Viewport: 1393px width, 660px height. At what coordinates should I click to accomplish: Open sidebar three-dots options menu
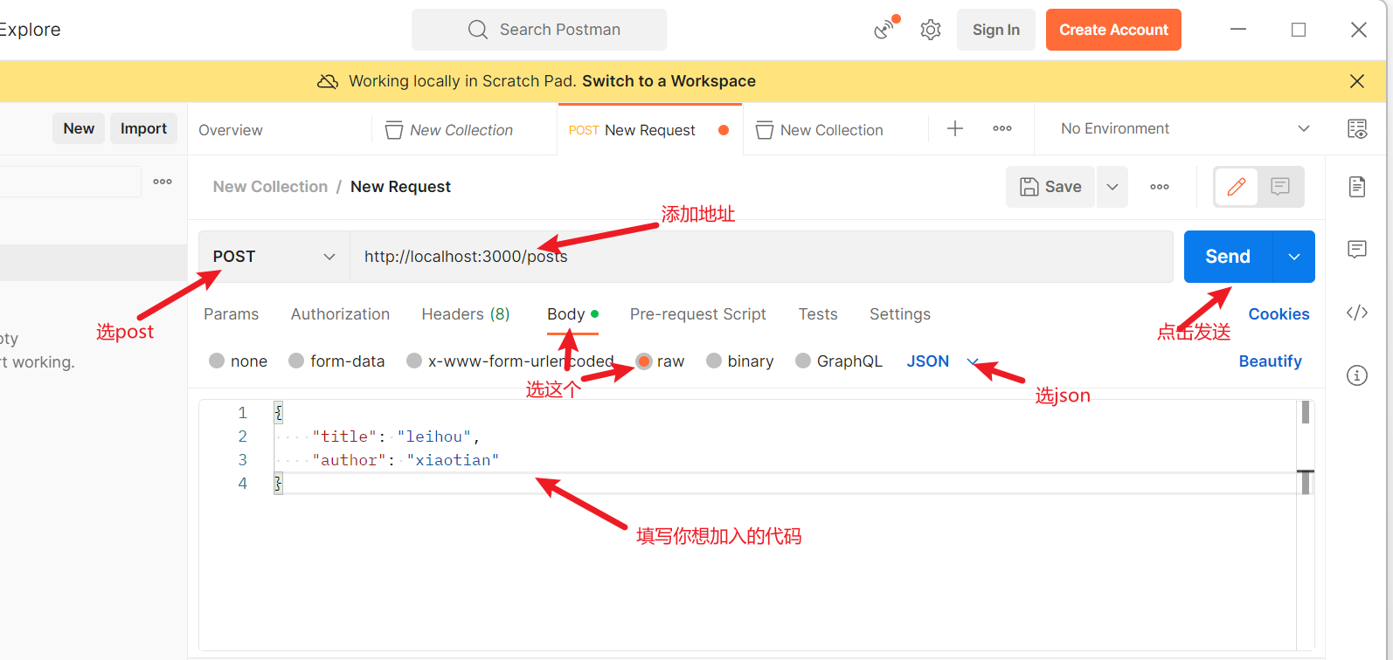tap(163, 182)
